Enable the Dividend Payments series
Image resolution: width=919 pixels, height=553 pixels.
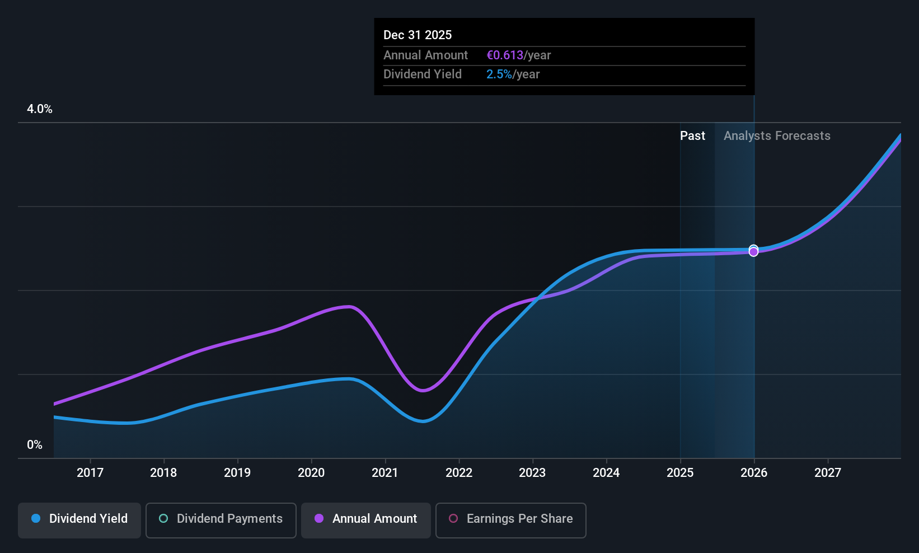[x=221, y=520]
